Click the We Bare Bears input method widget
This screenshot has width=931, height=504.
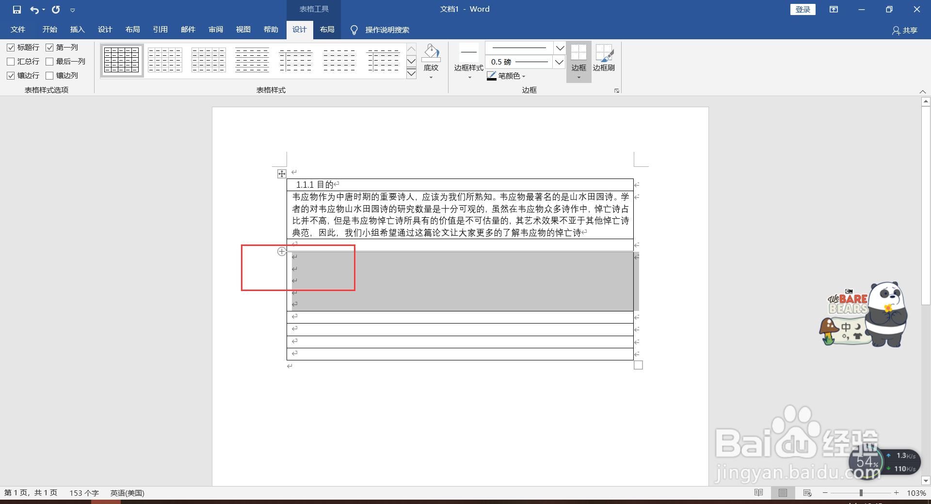863,314
